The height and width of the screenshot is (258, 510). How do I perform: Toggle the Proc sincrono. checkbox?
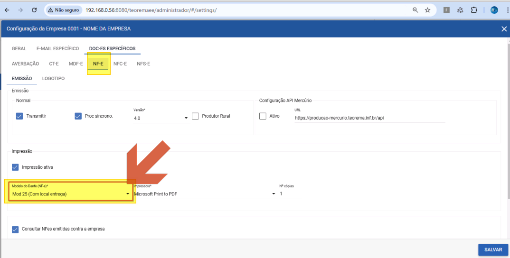[x=78, y=116]
